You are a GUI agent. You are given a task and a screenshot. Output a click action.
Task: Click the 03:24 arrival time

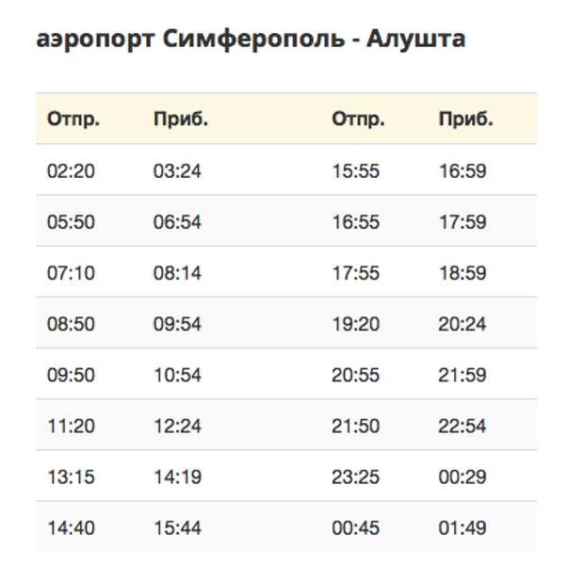178,171
